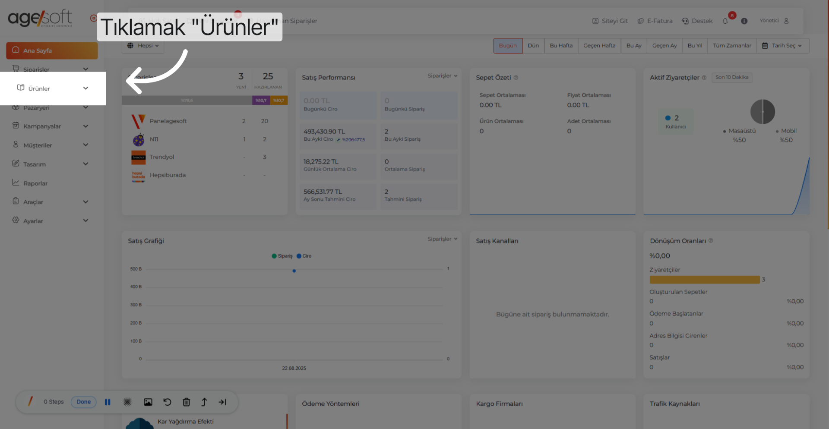Click the Hazırlanan count 25
Image resolution: width=829 pixels, height=429 pixels.
(x=268, y=76)
